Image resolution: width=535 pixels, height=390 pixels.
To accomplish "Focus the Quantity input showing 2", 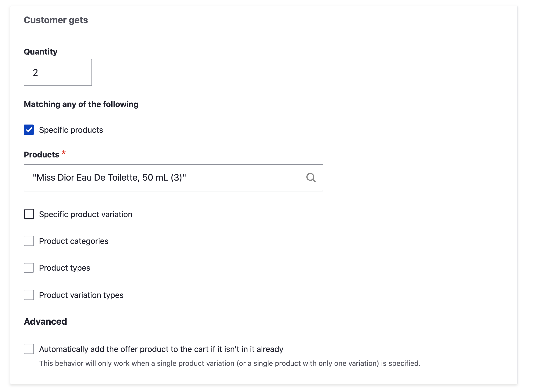I will [58, 72].
